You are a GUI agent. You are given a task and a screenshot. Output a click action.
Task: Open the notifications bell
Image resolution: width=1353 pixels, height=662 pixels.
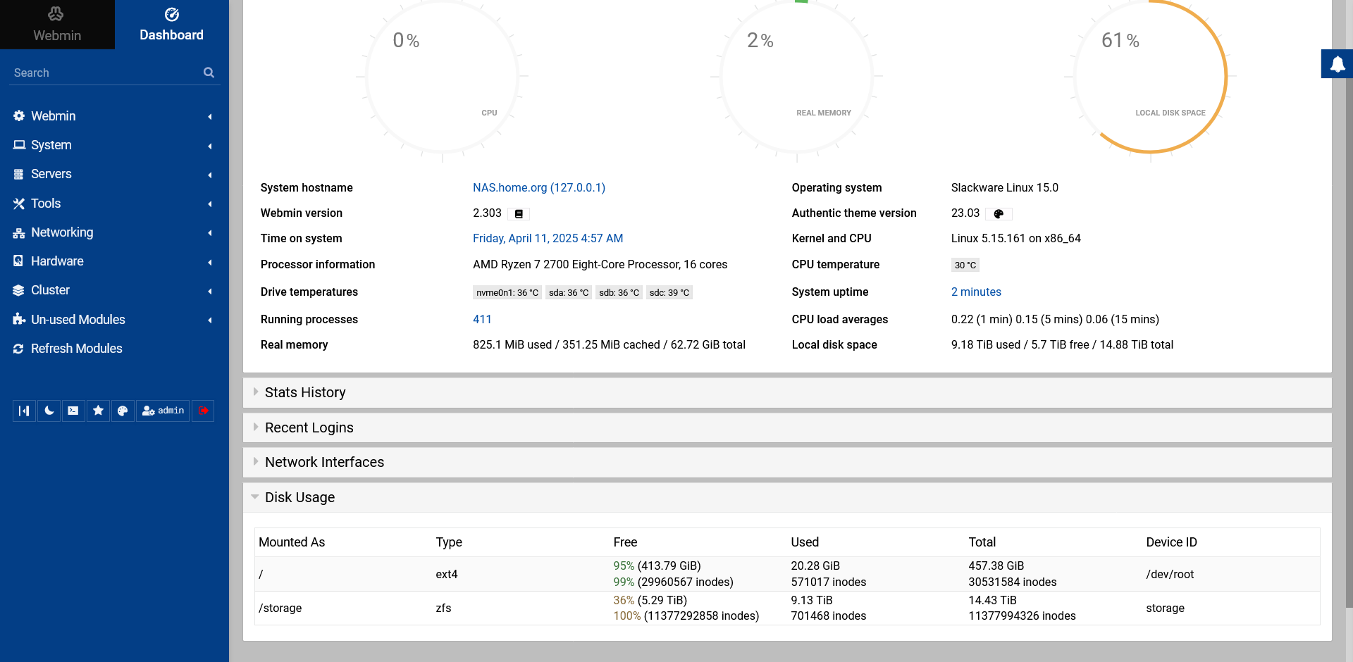[1337, 64]
